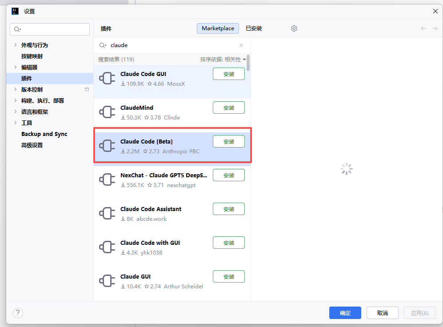Screen dimensions: 443x327
Task: Click the forward navigation arrow
Action: [435, 28]
